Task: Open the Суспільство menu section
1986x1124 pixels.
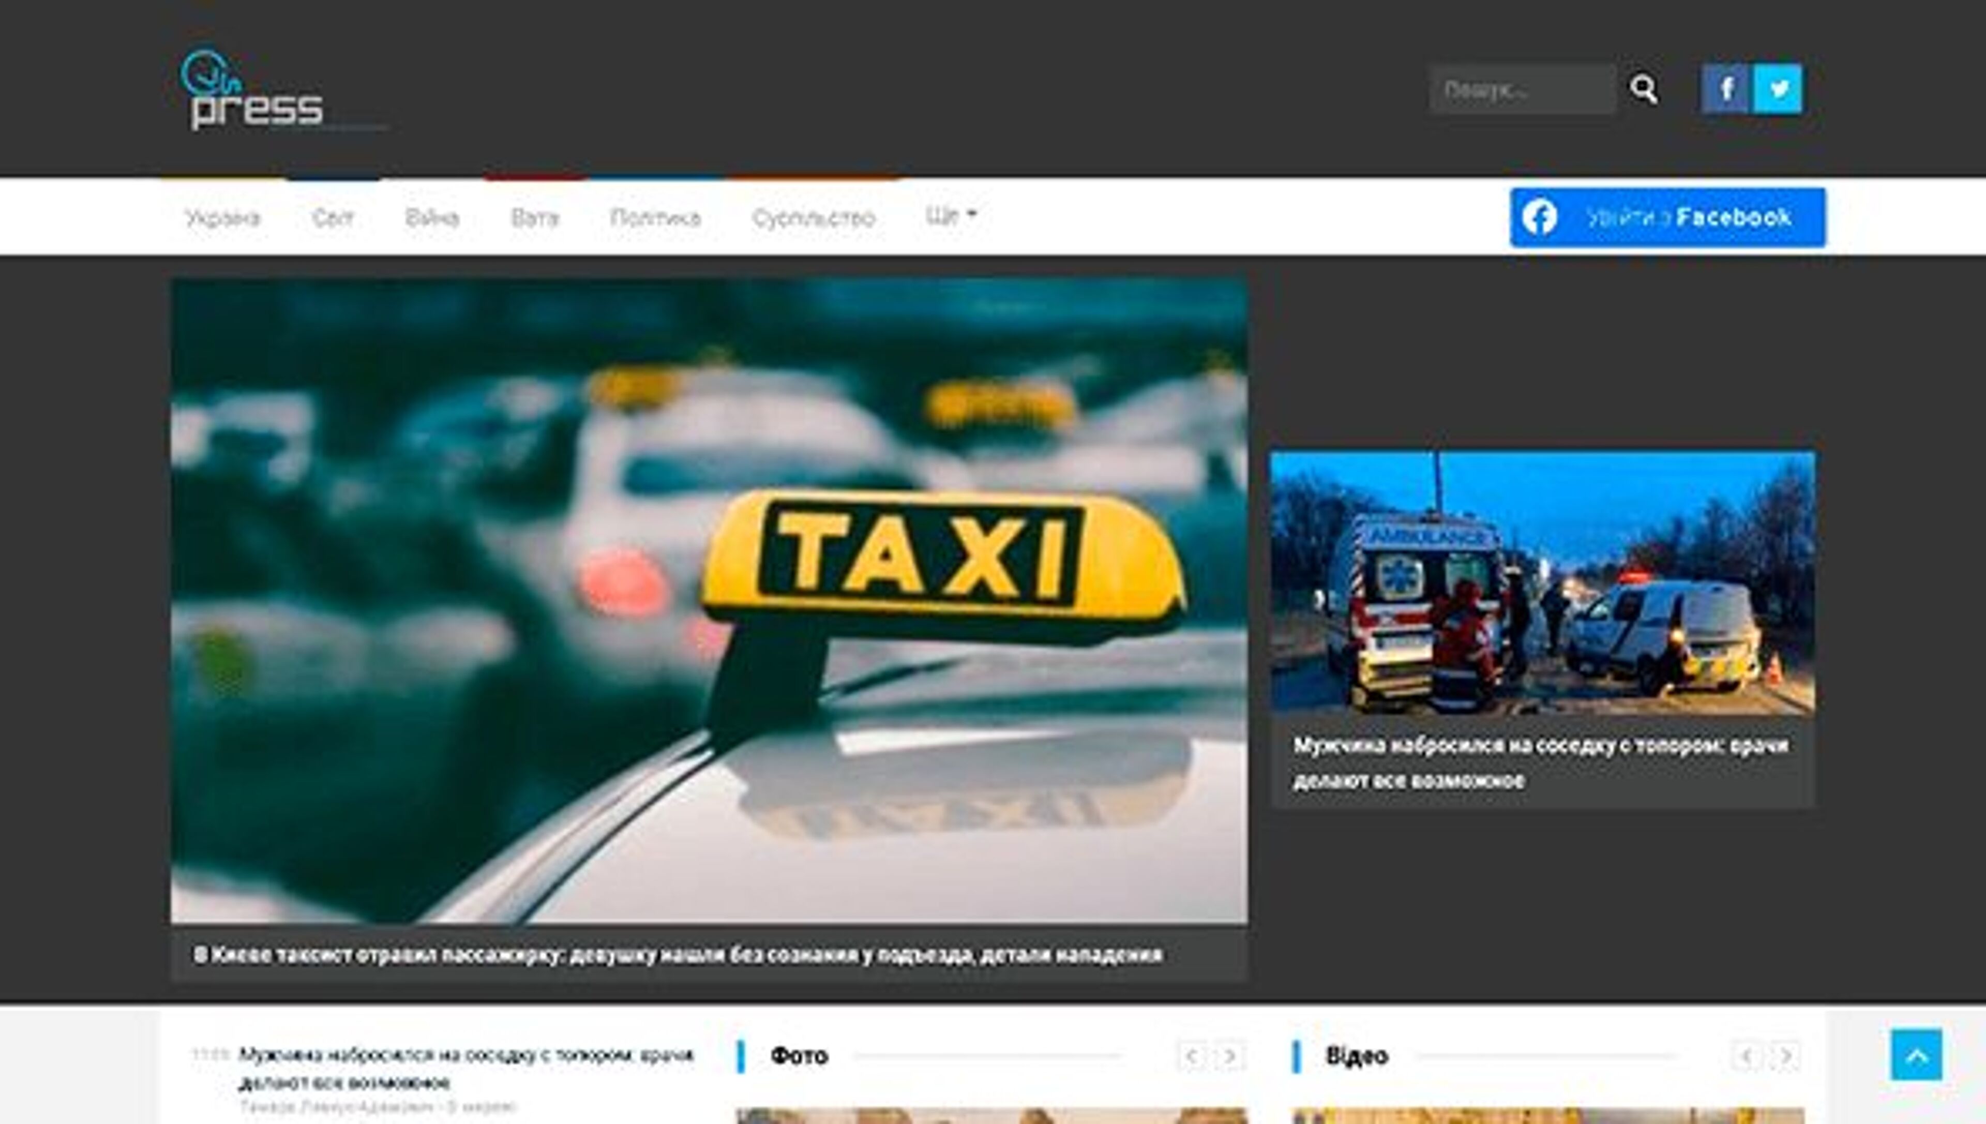Action: tap(814, 218)
